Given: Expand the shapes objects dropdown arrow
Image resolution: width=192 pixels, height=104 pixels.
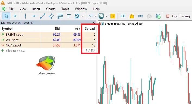Looking at the screenshot, I should click(x=82, y=16).
